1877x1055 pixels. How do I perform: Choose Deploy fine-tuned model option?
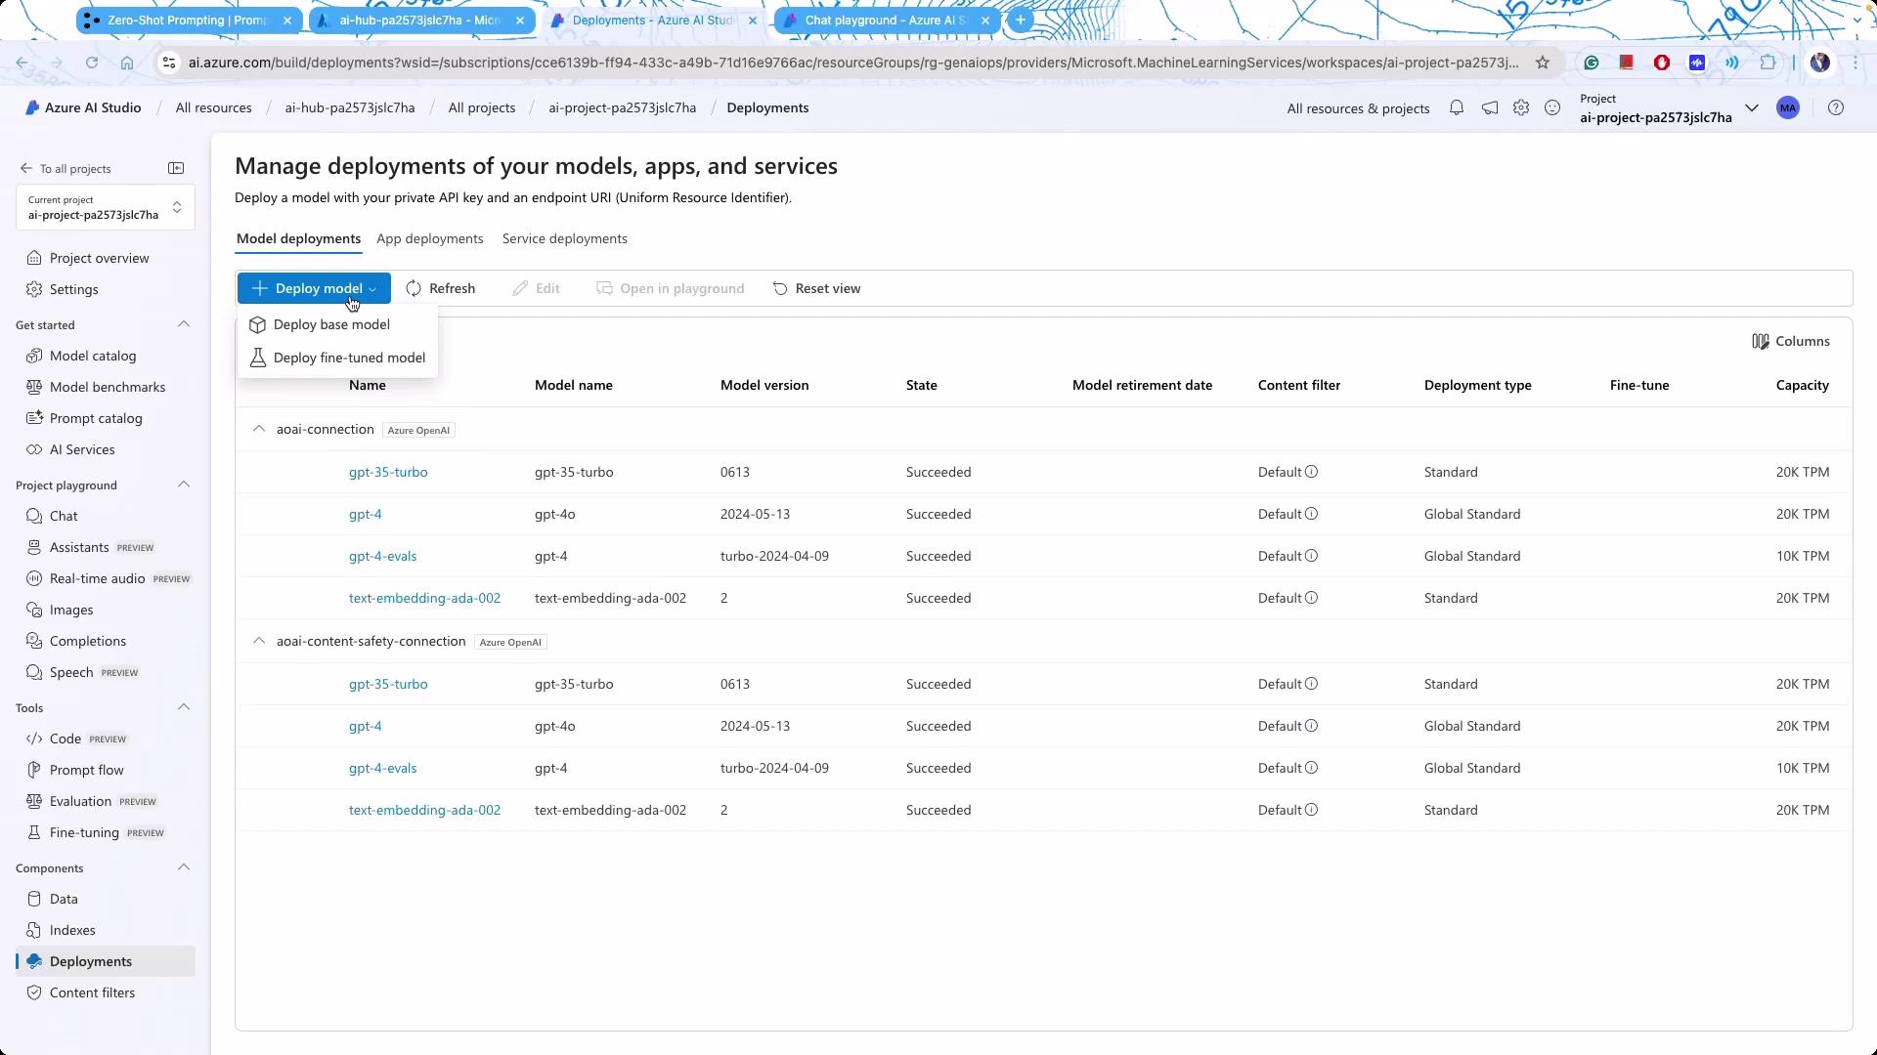point(349,358)
